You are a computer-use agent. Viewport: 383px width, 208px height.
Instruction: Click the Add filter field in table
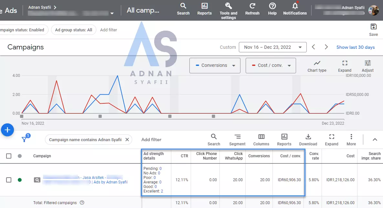tap(151, 140)
